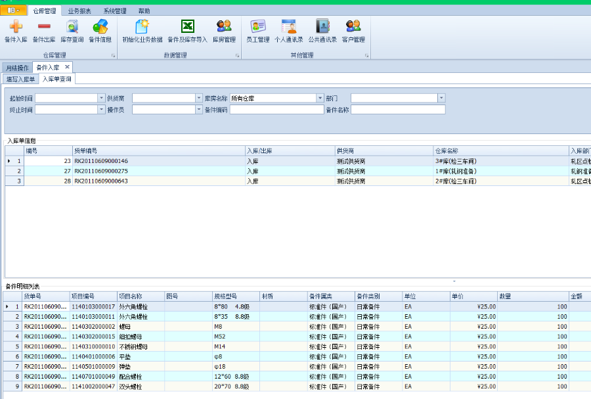Open 员工管理 from the ribbon

pos(258,31)
